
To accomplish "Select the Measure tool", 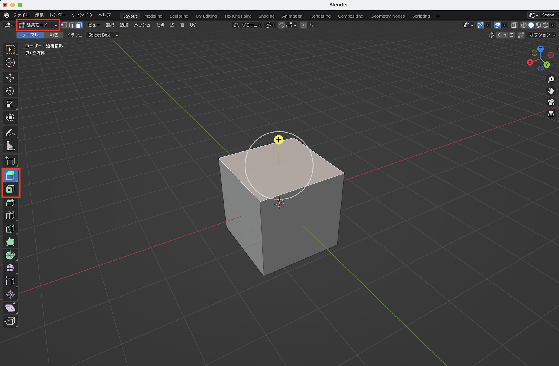I will [10, 146].
